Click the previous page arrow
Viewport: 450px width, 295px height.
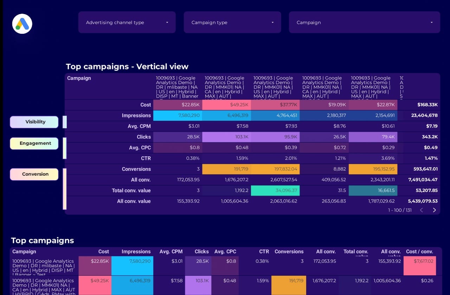421,210
